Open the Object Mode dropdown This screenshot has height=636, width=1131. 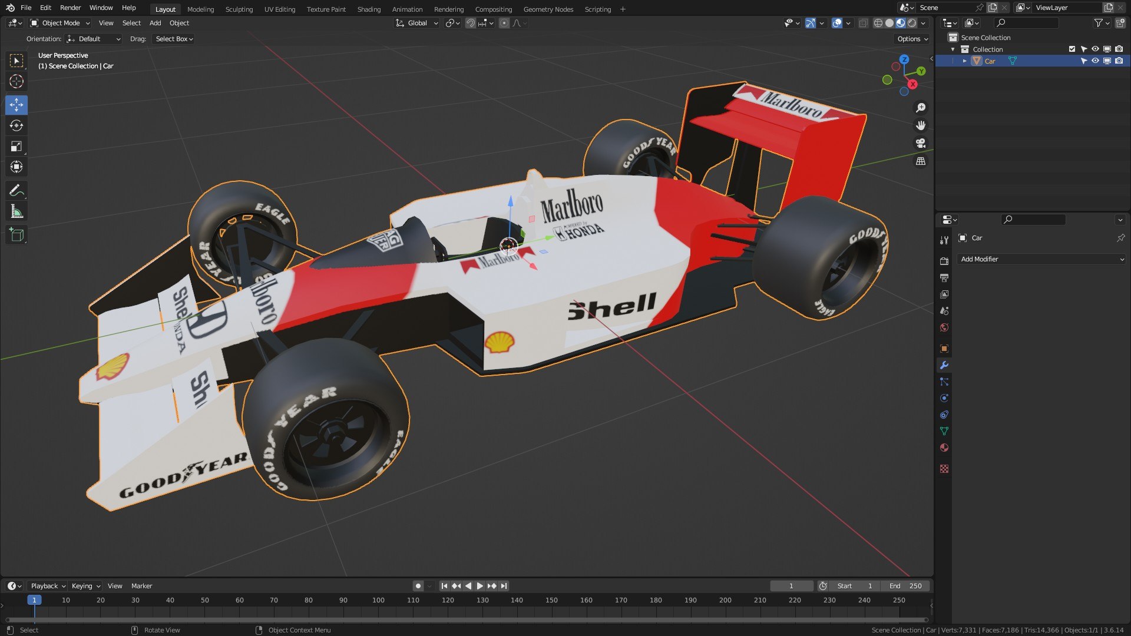pyautogui.click(x=60, y=23)
